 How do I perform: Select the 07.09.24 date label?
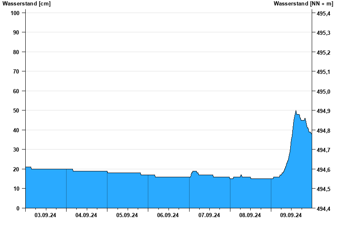(x=209, y=215)
